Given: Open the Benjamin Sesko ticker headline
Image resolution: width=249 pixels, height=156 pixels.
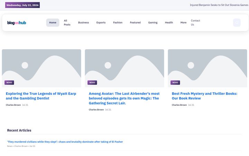Looking at the screenshot, I should [x=219, y=5].
